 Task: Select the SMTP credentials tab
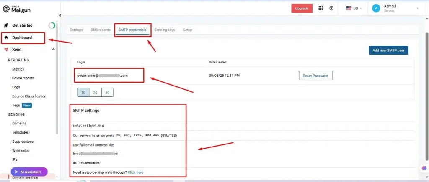click(x=132, y=30)
